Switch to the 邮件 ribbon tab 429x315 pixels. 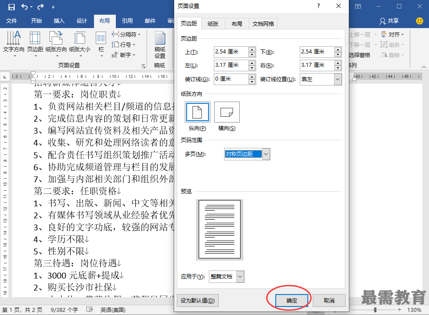(150, 21)
